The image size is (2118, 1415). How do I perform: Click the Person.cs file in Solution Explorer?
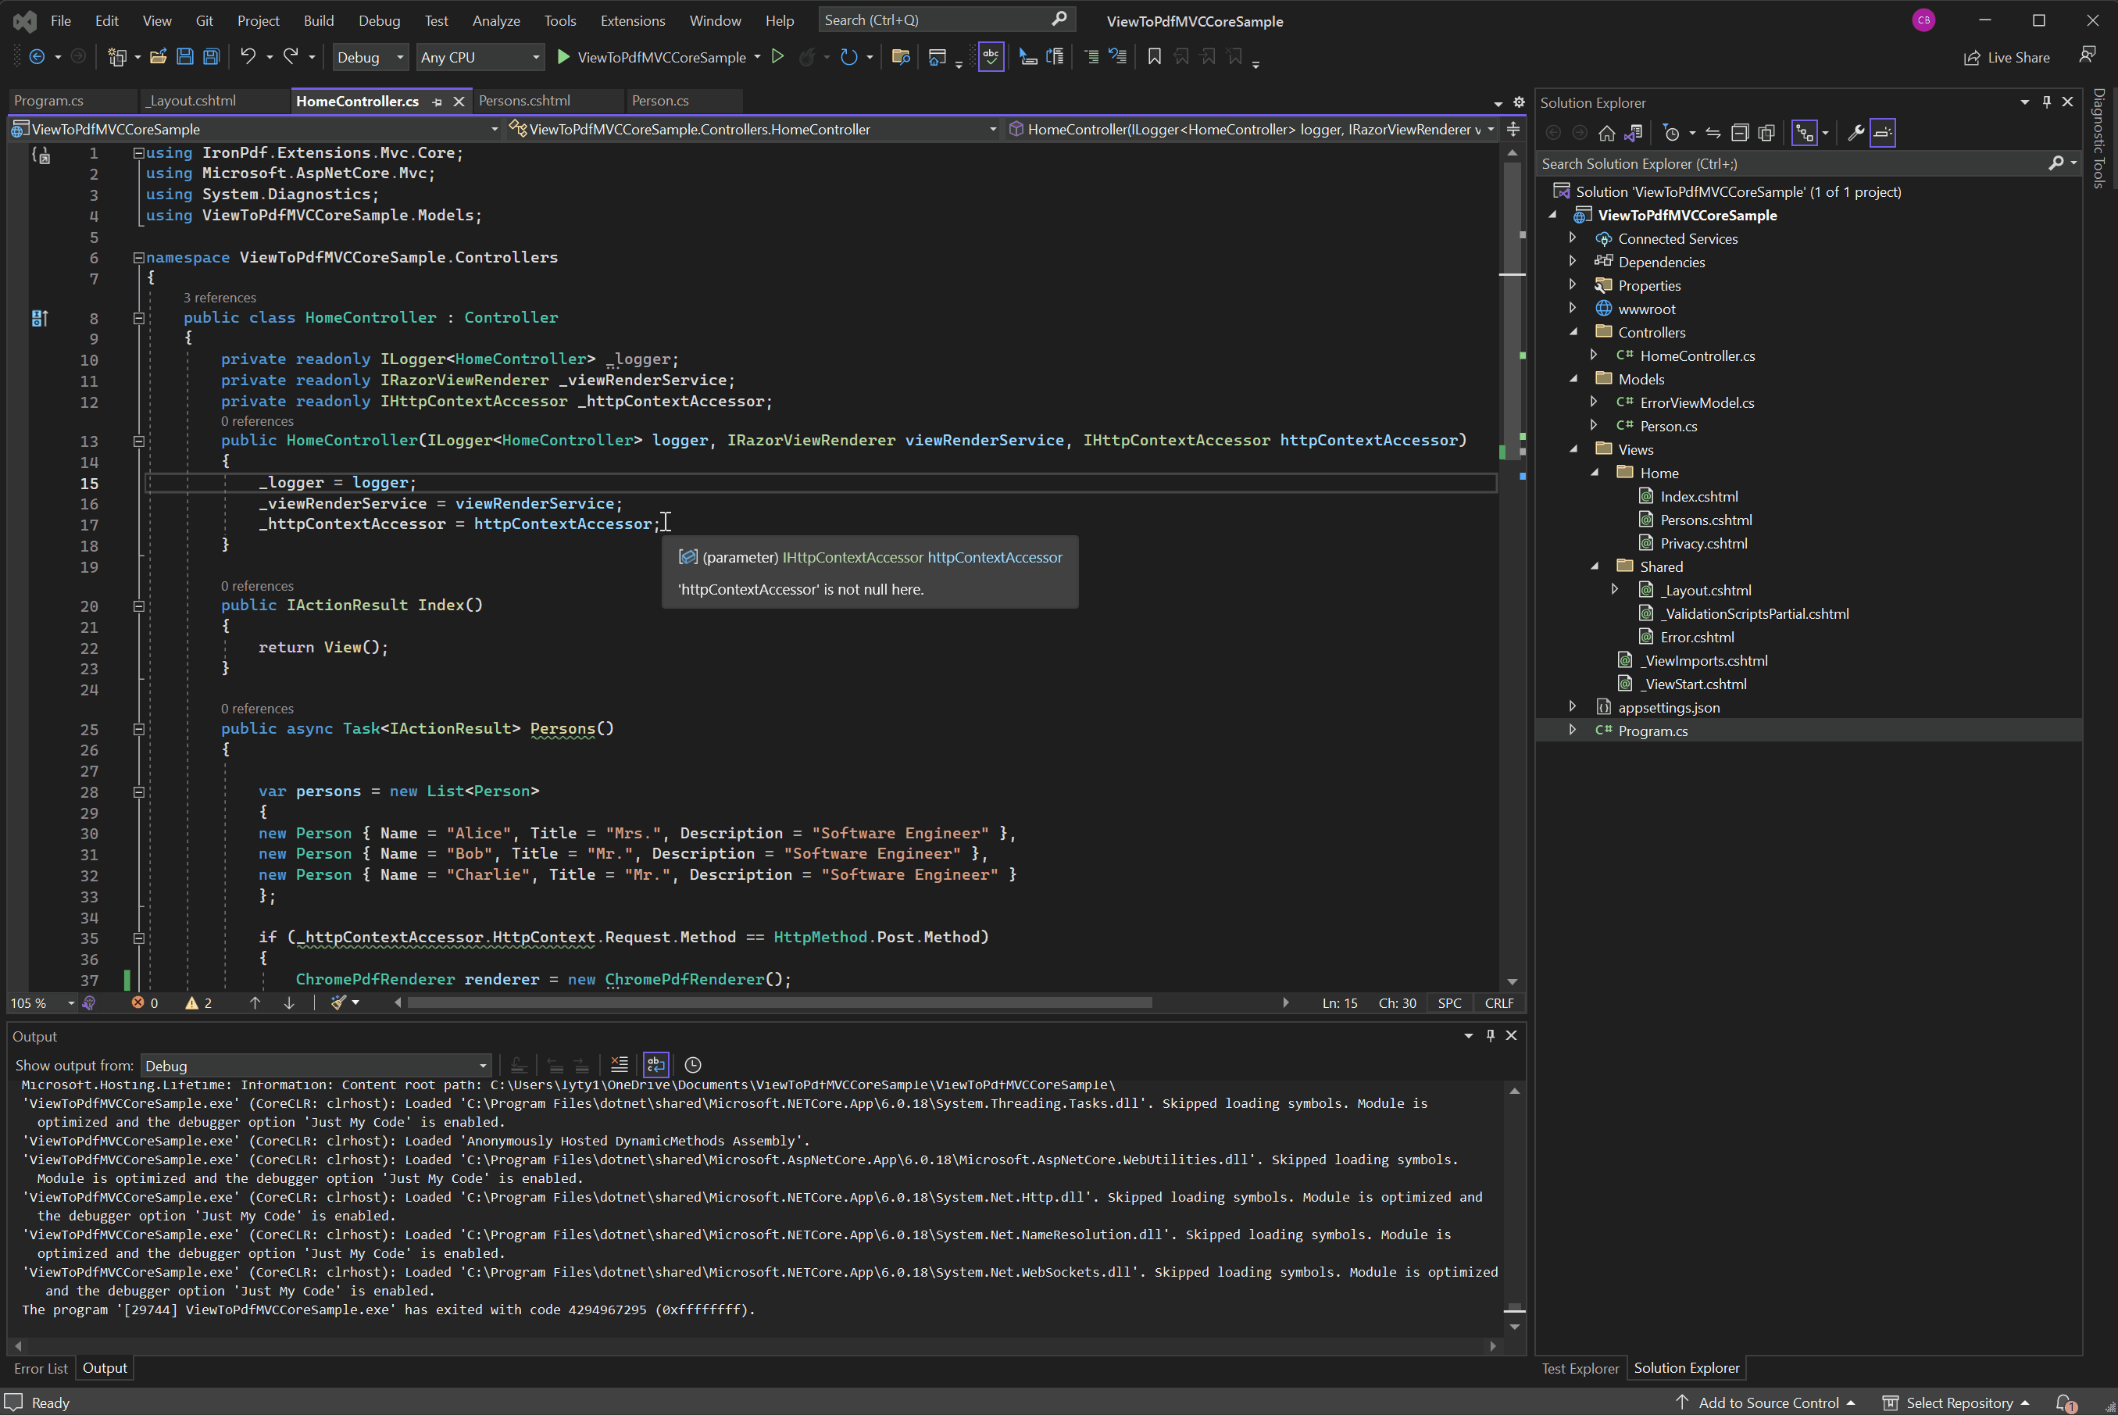tap(1670, 425)
